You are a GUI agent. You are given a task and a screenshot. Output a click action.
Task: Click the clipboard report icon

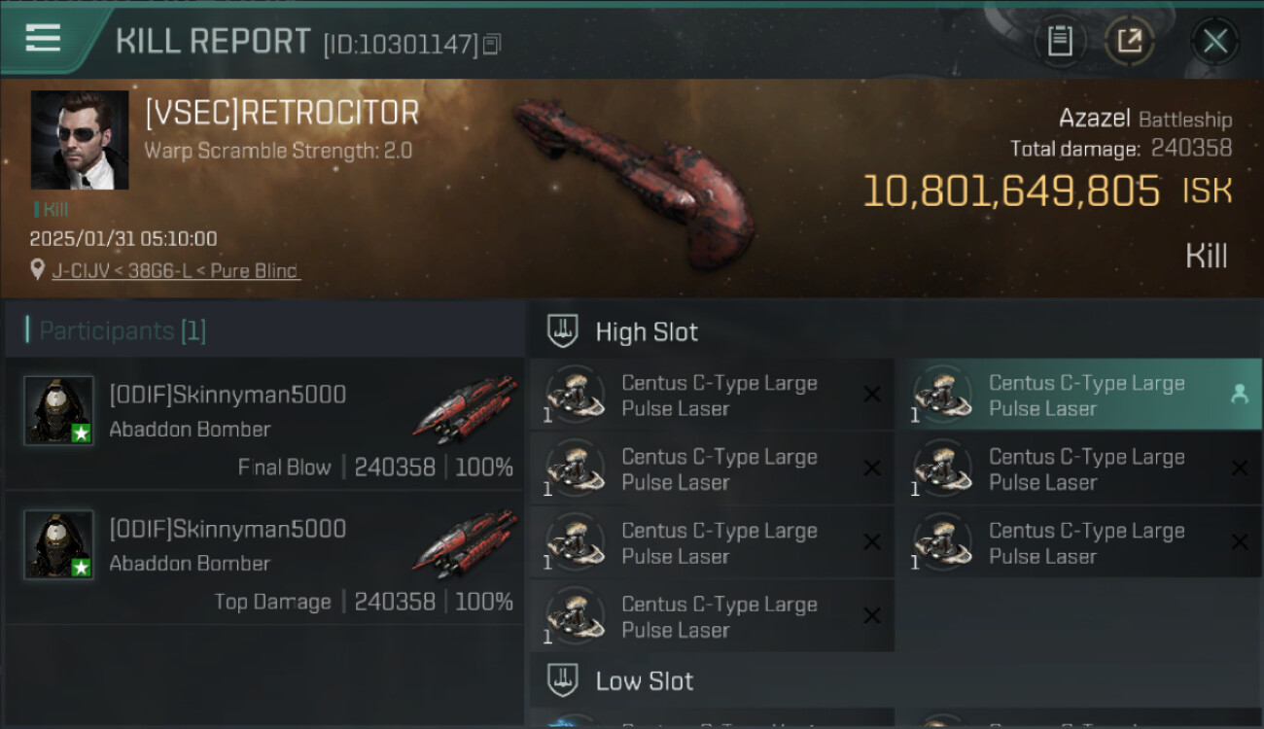click(1059, 42)
